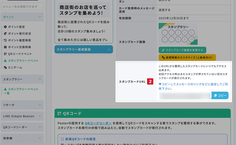Click the stamp icon beside スタンプラリーイベント一覧
This screenshot has height=145, width=236.
[x=5, y=89]
